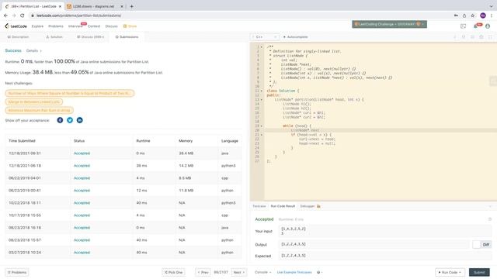497x279 pixels.
Task: Click the copy icon in result panel
Action: click(x=490, y=219)
